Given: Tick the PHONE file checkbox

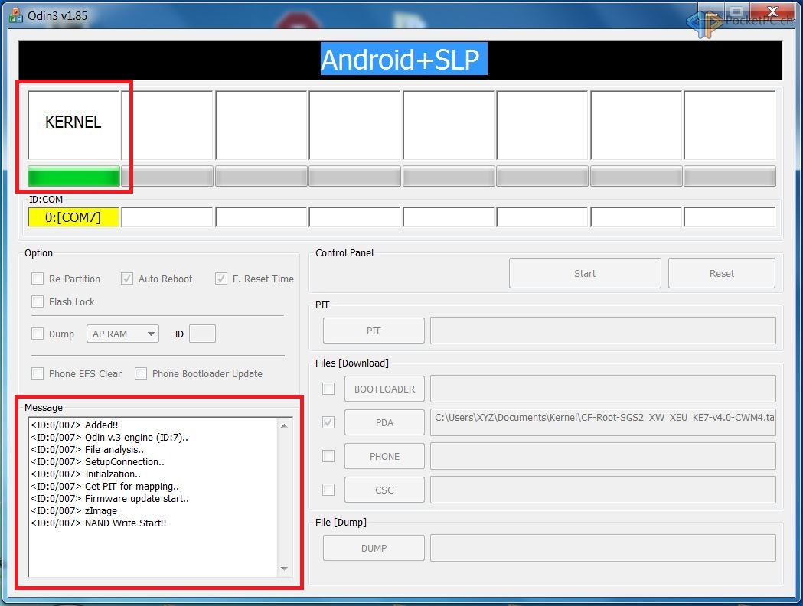Looking at the screenshot, I should pos(328,456).
